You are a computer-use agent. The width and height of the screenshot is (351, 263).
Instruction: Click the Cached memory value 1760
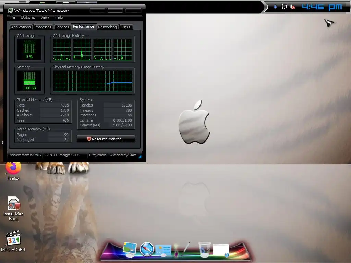65,110
